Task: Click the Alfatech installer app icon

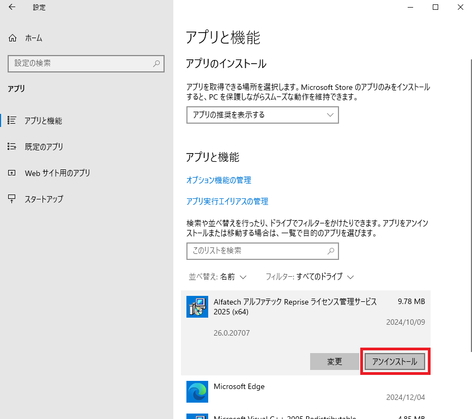Action: point(197,307)
